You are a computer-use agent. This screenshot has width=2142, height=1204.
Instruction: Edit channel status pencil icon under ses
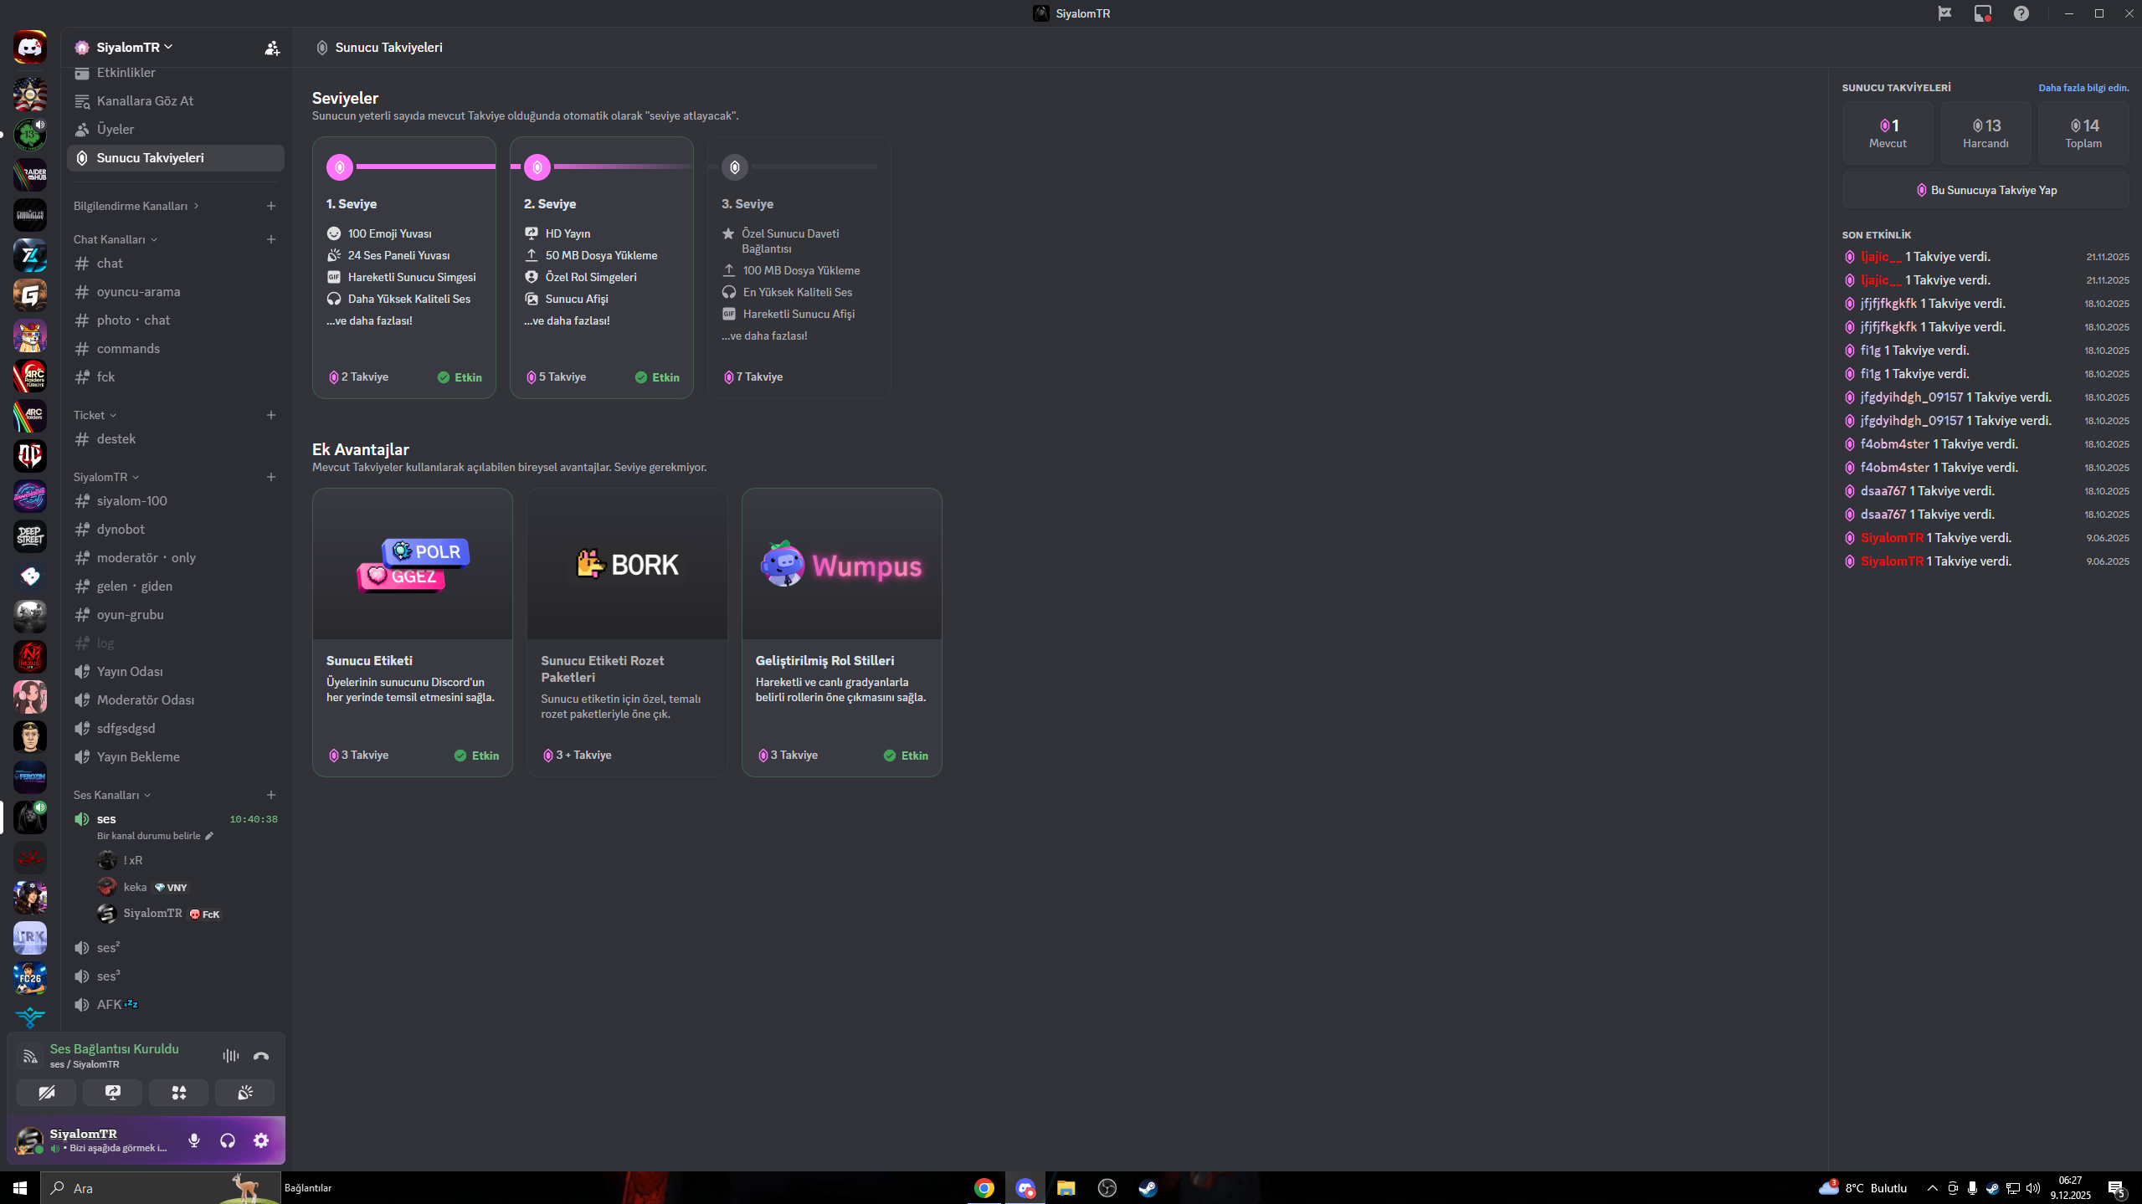pos(209,836)
